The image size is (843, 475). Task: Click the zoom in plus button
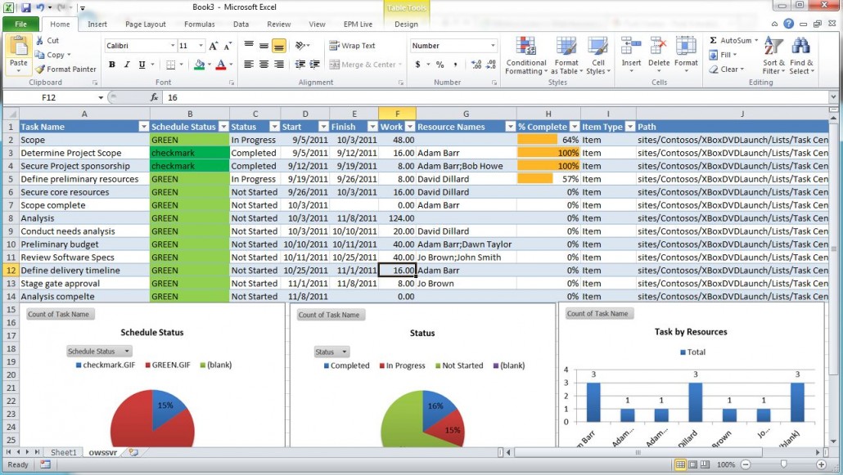[x=821, y=464]
